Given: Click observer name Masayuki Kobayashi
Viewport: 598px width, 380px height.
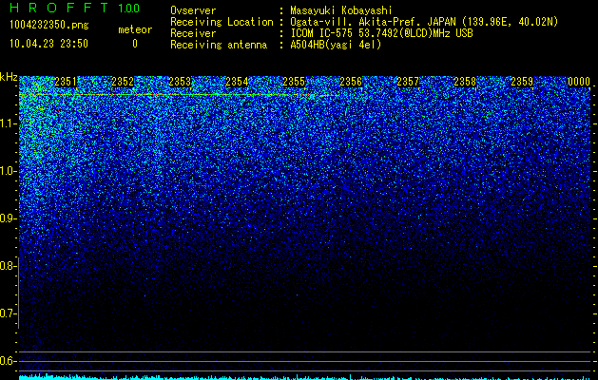Looking at the screenshot, I should (x=341, y=10).
